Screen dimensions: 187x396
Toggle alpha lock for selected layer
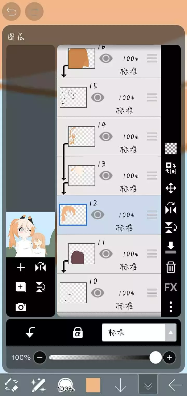[78, 332]
